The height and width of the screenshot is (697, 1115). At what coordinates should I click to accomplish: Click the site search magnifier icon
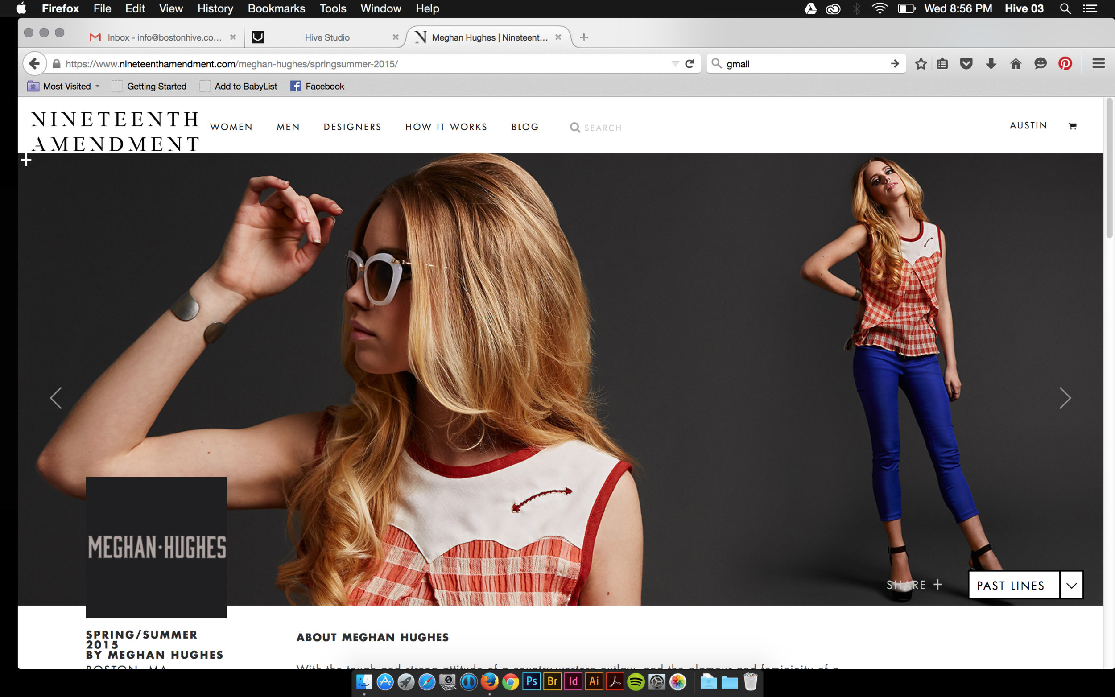[575, 127]
